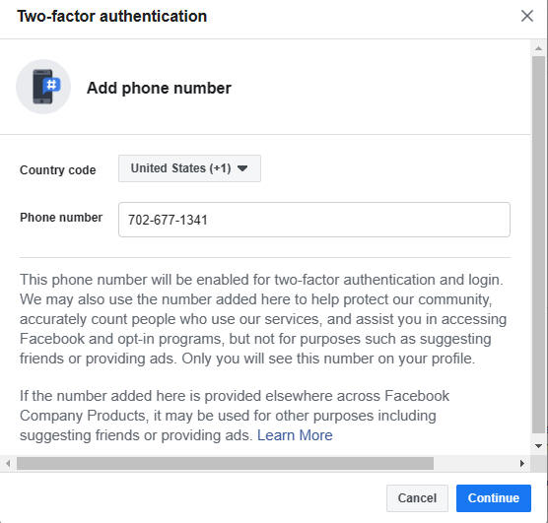Click the vertical scrollbar up arrow
Screen dimensions: 548x523
pos(538,49)
